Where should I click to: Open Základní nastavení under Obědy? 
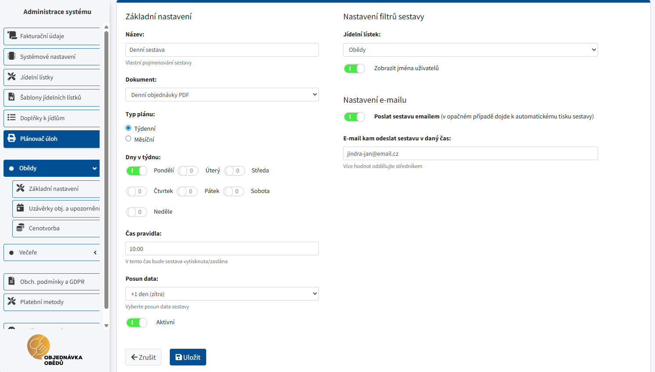click(x=54, y=189)
